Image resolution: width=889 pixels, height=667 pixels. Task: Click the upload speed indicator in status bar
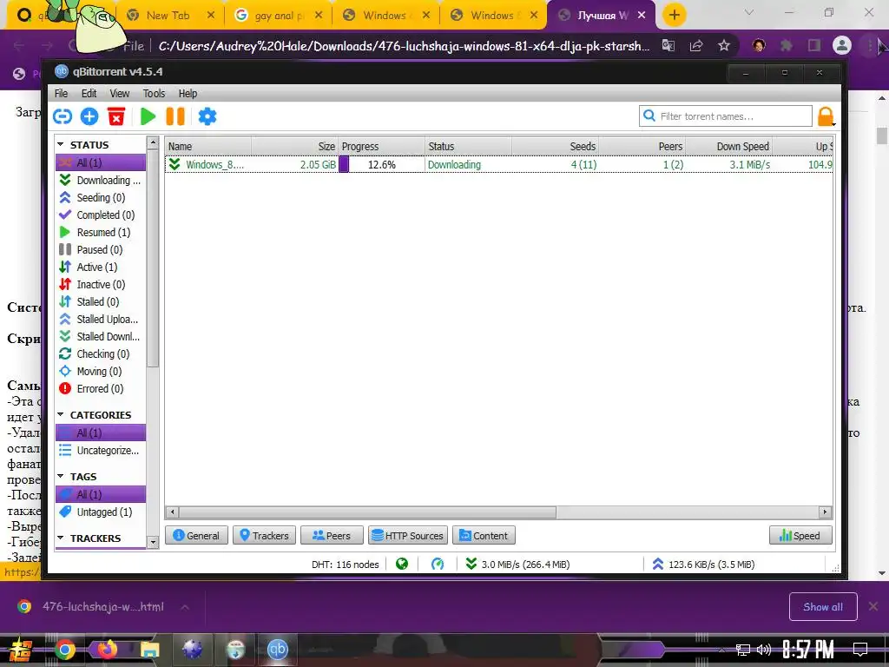(703, 565)
